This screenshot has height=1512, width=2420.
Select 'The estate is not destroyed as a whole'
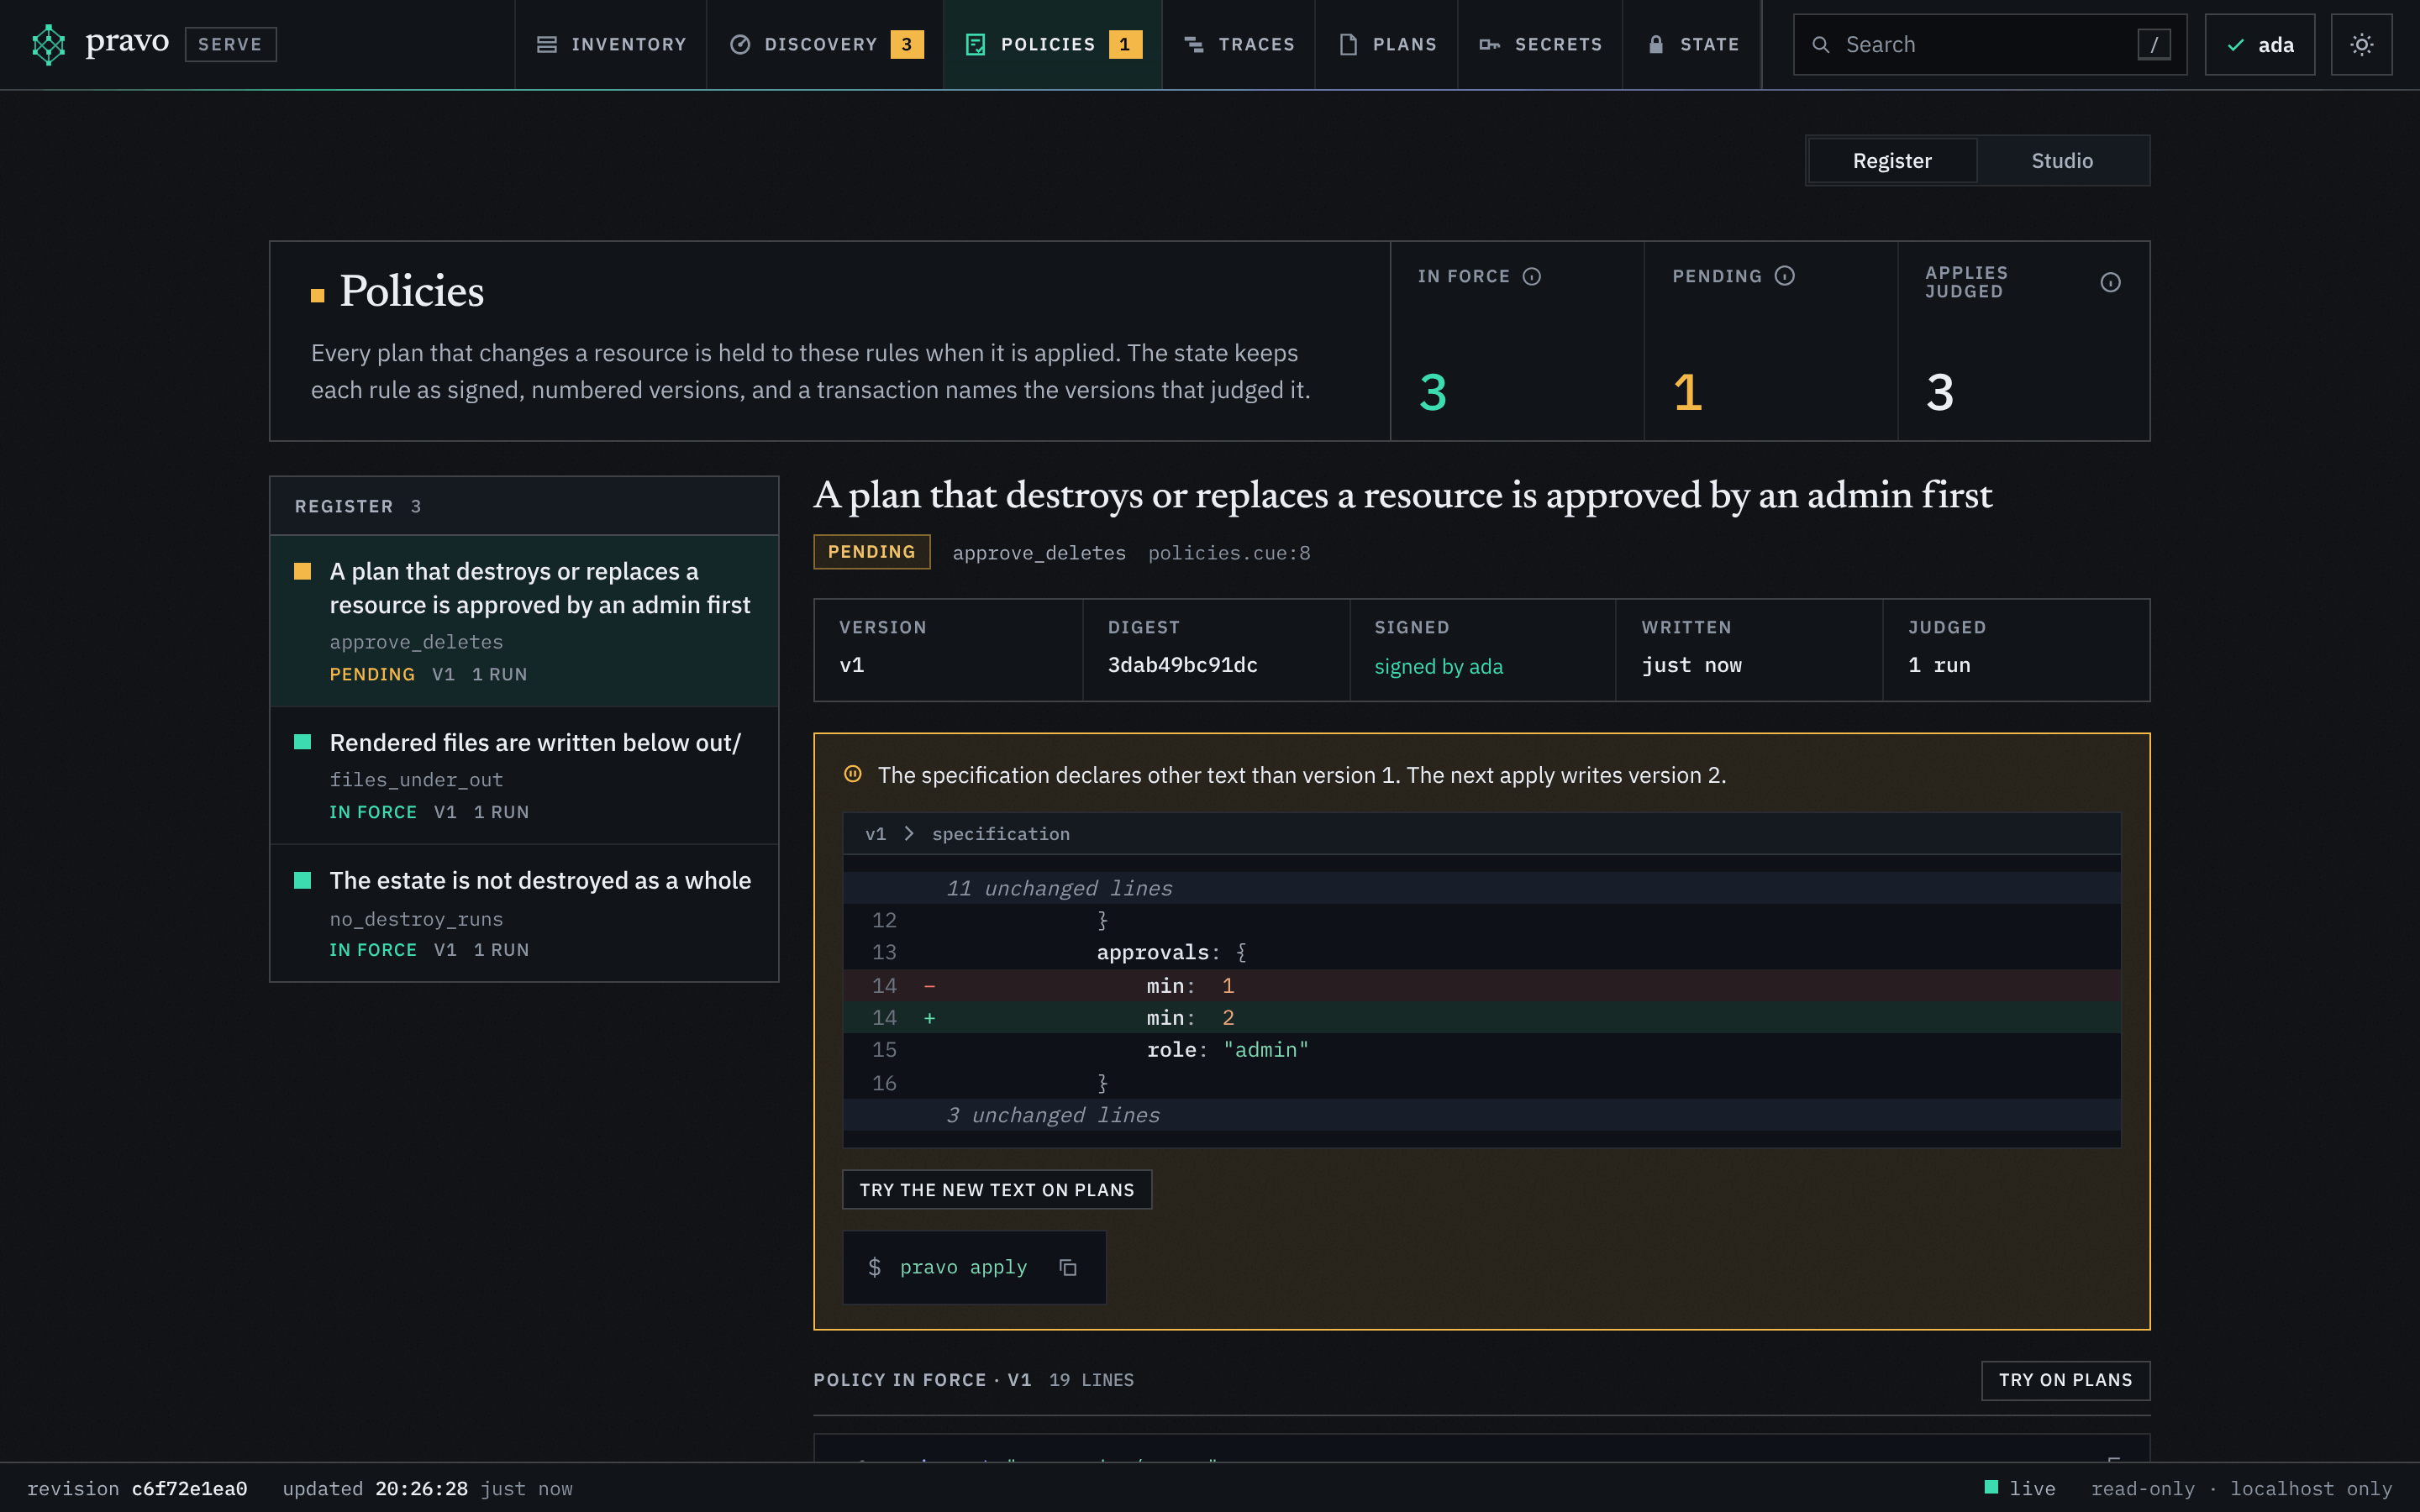(x=524, y=913)
